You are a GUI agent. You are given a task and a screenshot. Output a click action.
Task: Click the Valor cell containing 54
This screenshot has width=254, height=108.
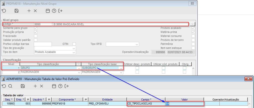[184, 104]
